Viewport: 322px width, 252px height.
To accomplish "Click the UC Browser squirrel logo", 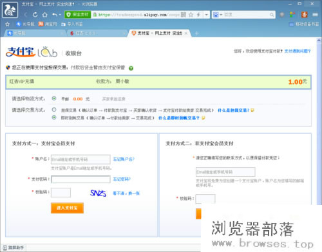I will tap(10, 10).
